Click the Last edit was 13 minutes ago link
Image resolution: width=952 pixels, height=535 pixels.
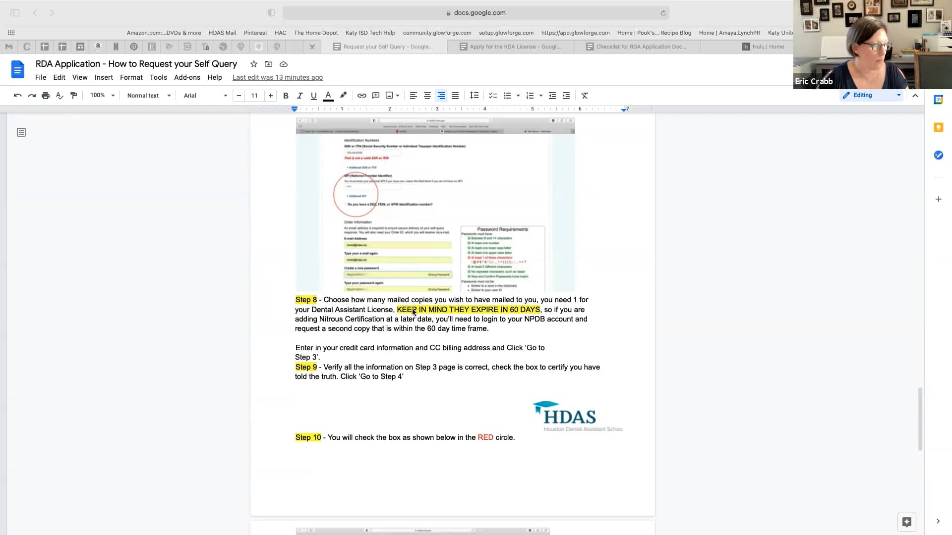pos(278,77)
